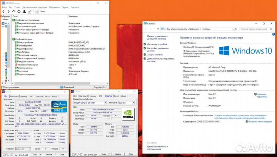Viewport: 277px width, 157px height.
Task: Switch to Memory tab in CPU-Z graphics window
Action: tap(93, 96)
